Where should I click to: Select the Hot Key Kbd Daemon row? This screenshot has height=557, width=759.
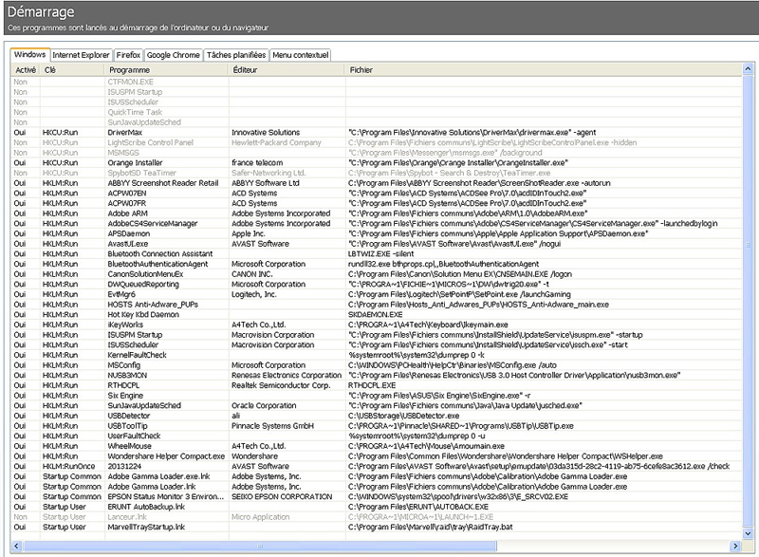pos(377,315)
